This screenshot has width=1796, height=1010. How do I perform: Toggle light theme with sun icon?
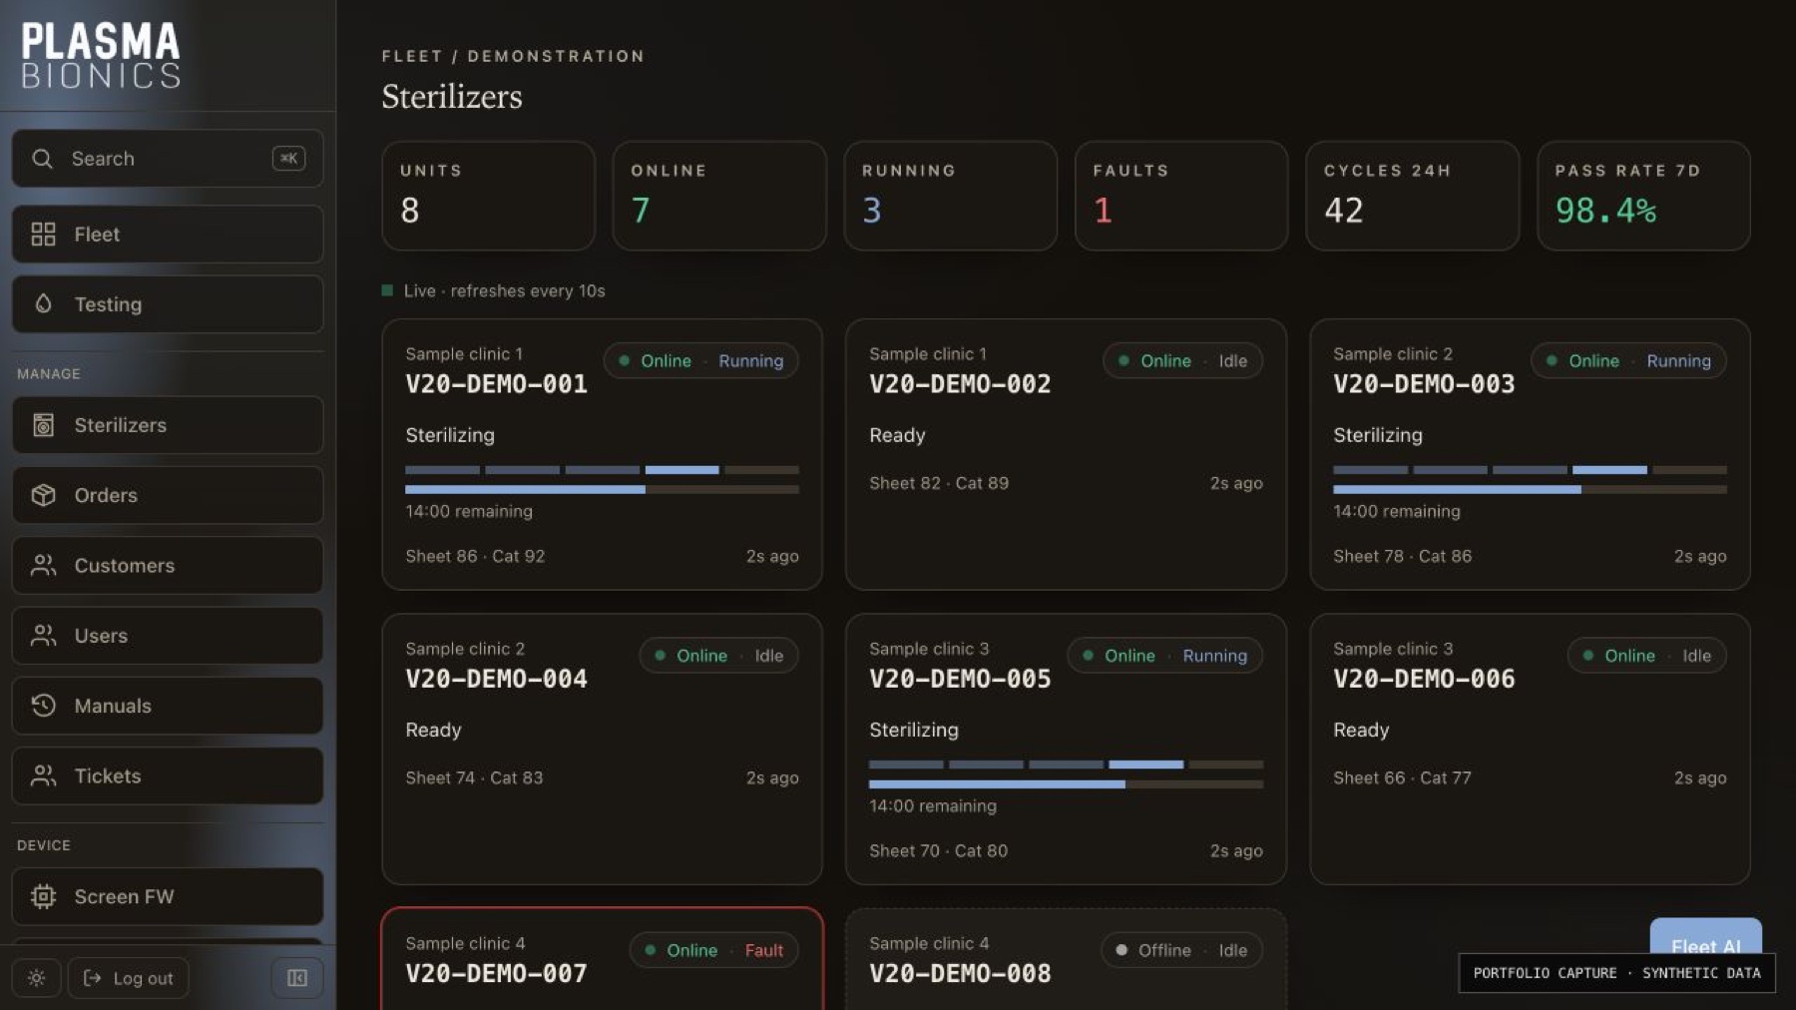click(x=36, y=978)
